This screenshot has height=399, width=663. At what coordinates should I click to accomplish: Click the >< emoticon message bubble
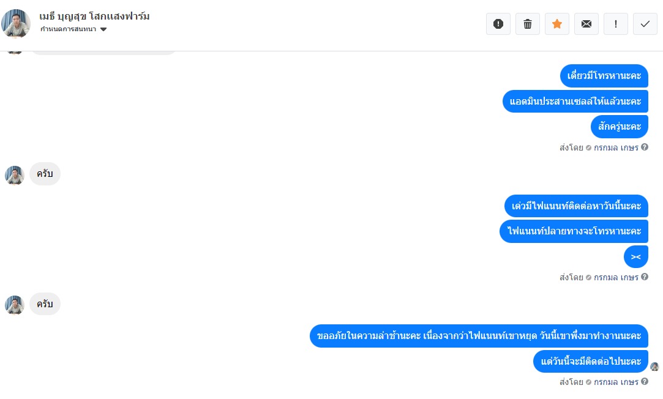tap(636, 257)
